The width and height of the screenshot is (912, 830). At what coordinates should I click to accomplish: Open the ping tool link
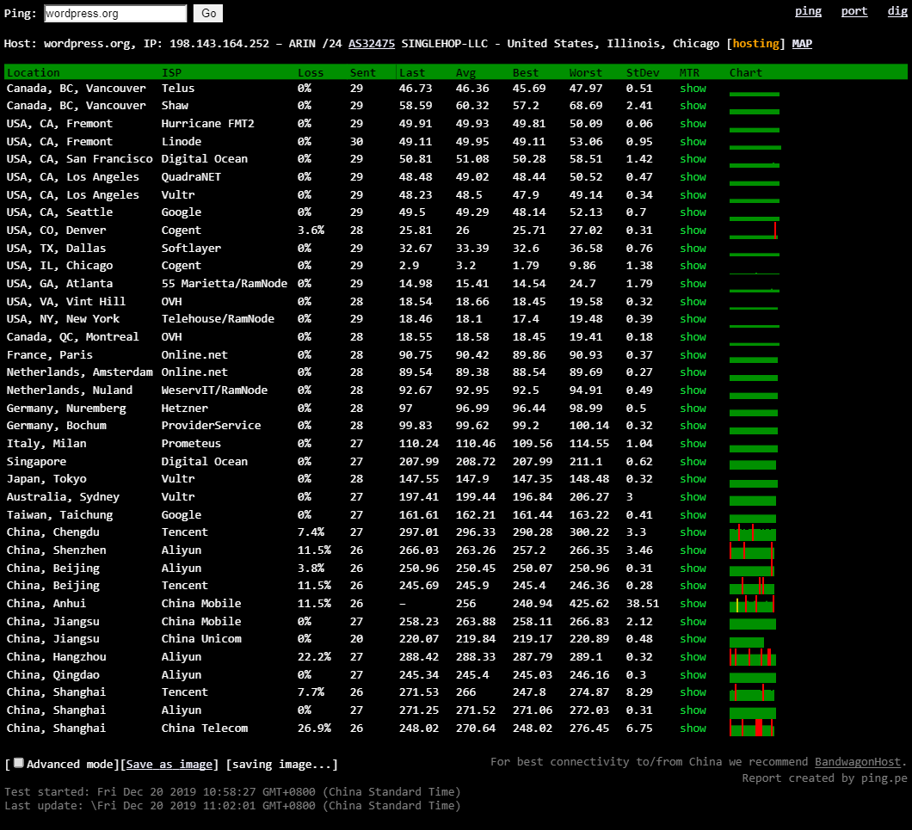point(807,11)
